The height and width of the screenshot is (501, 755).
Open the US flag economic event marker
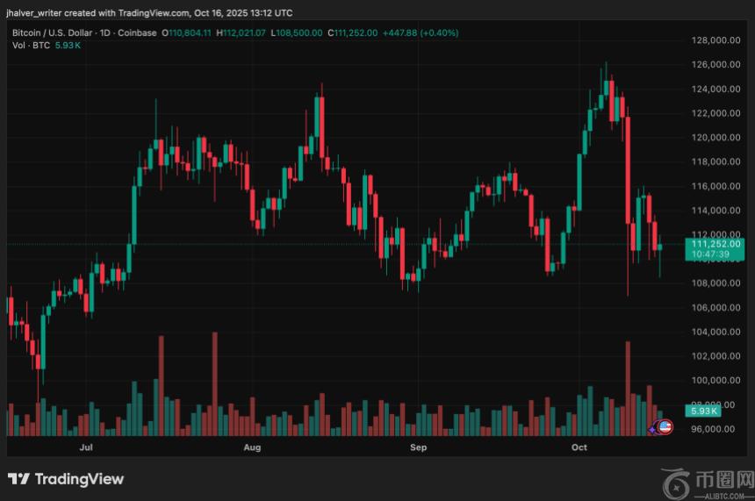pos(665,426)
